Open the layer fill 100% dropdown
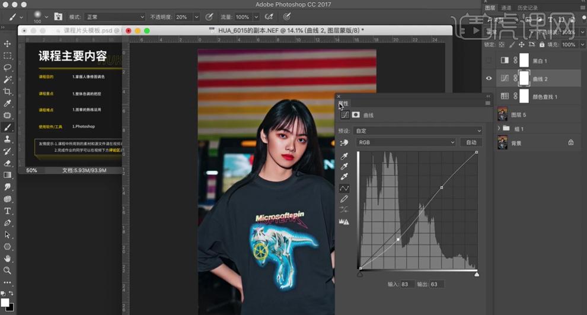Viewport: 587px width, 315px height. [x=582, y=44]
